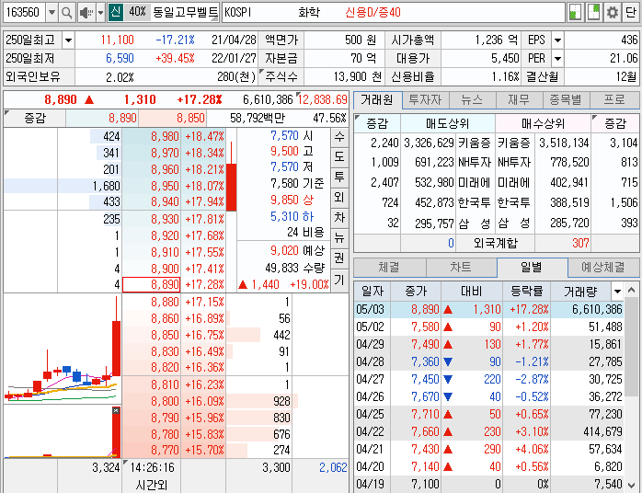This screenshot has height=493, width=642.
Task: Click the 증감 header in order book
Action: pos(35,119)
